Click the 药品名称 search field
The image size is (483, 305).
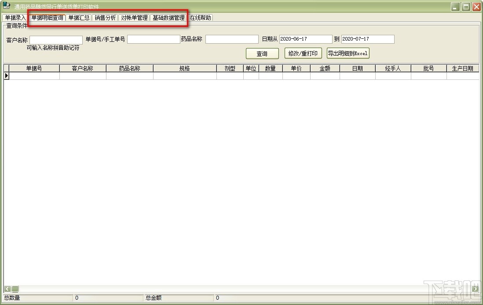pyautogui.click(x=232, y=39)
